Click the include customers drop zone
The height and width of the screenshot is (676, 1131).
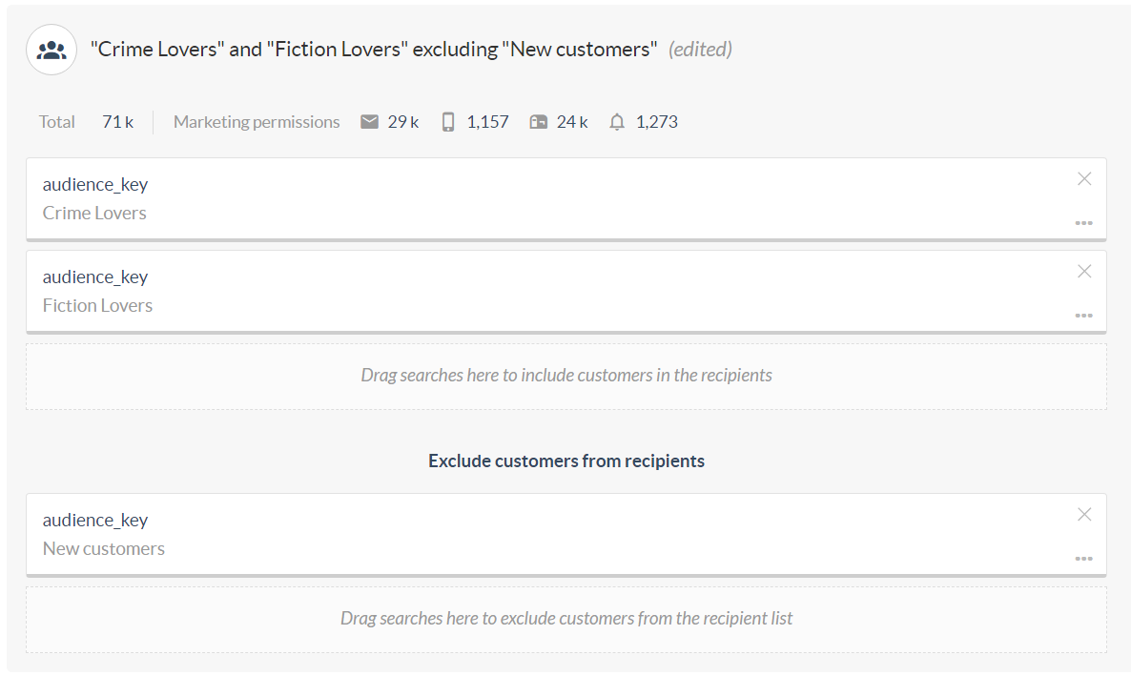click(x=565, y=376)
